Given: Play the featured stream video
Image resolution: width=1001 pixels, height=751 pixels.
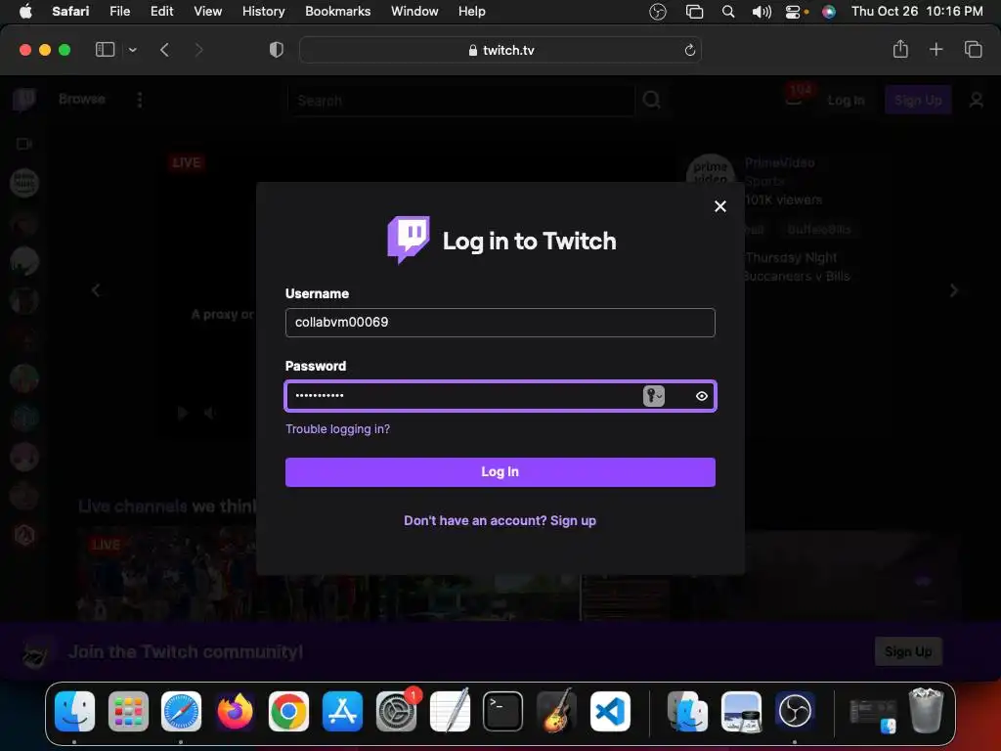Looking at the screenshot, I should pos(182,413).
